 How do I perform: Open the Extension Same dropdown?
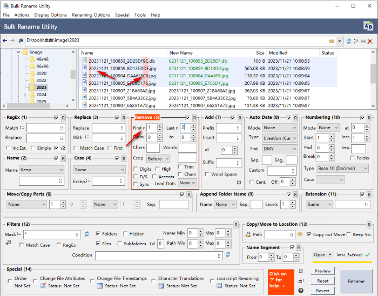coord(320,204)
